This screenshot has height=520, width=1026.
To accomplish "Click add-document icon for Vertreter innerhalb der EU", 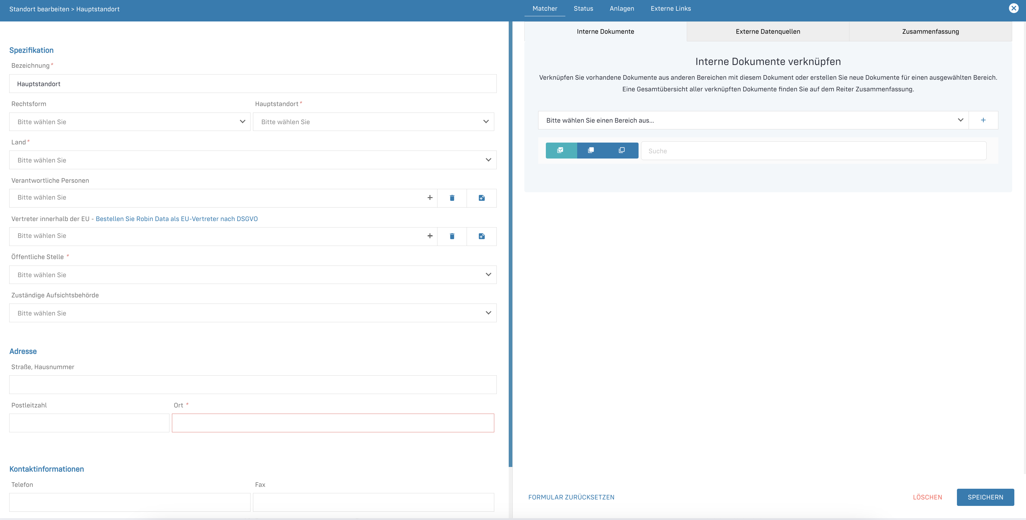I will click(x=482, y=236).
